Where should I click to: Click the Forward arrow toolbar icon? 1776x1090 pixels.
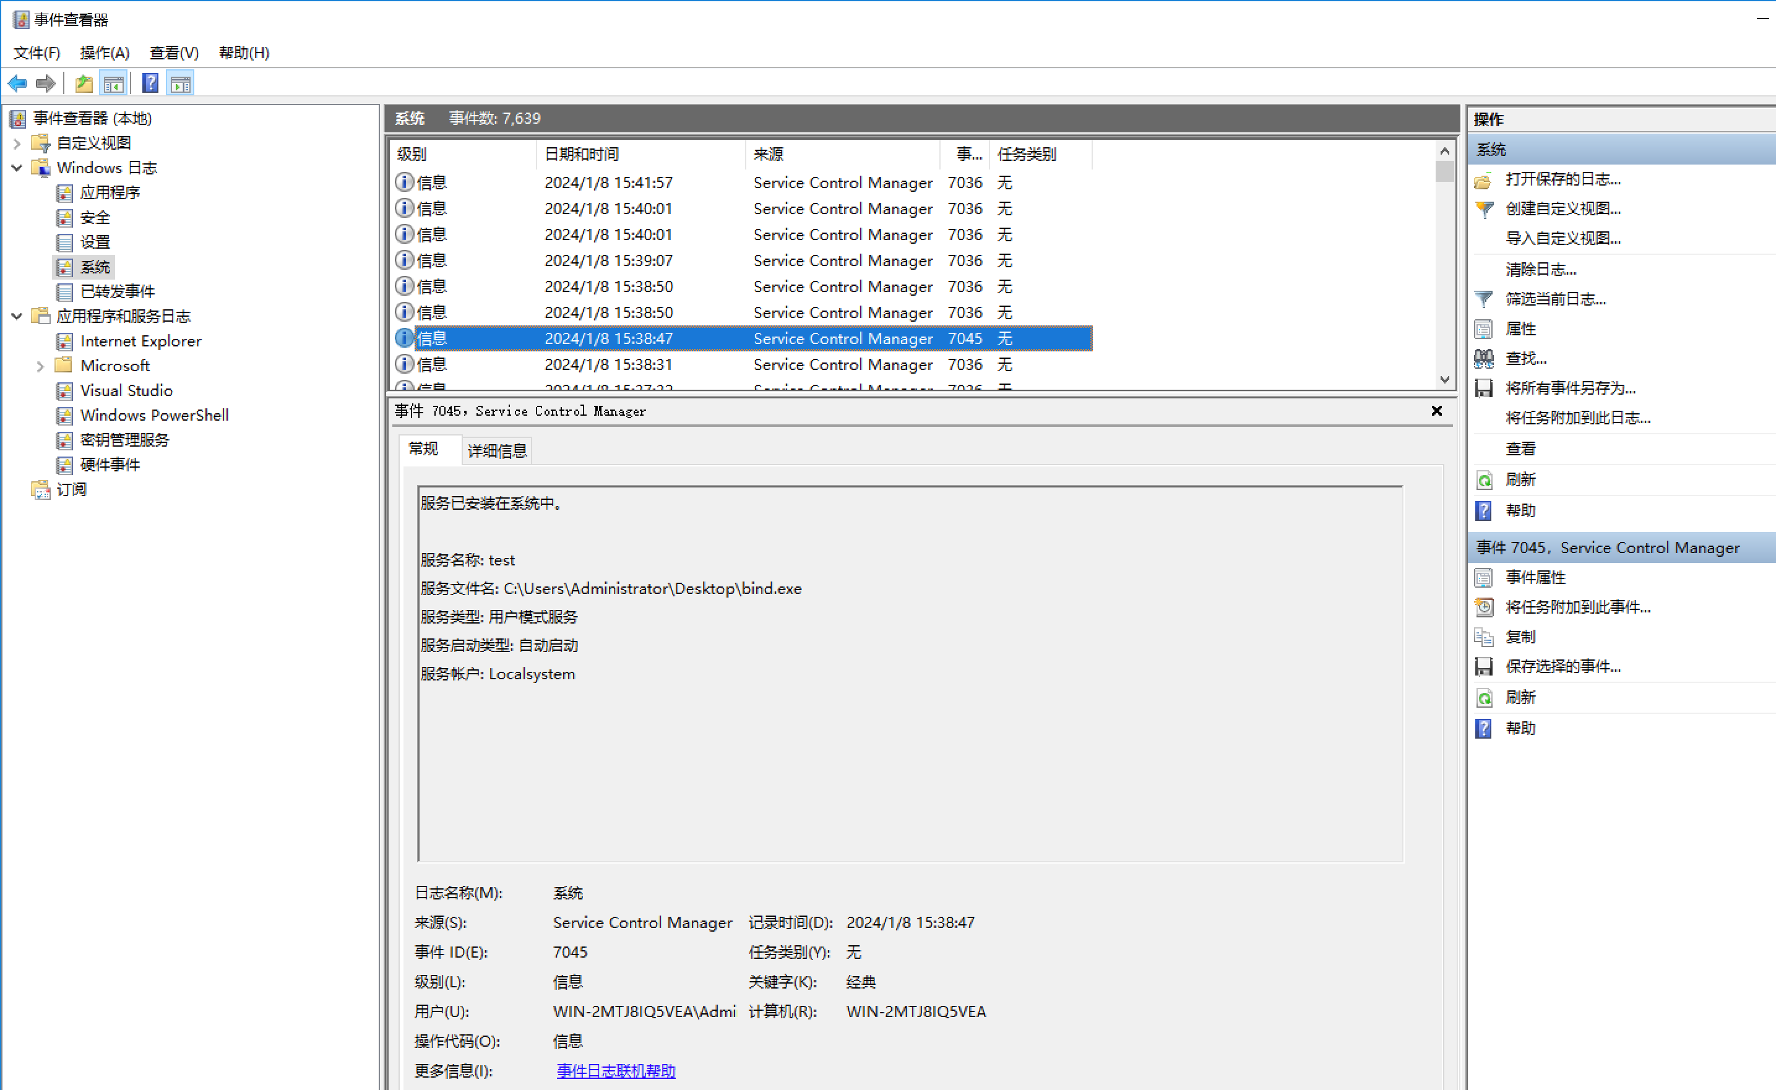click(x=45, y=84)
